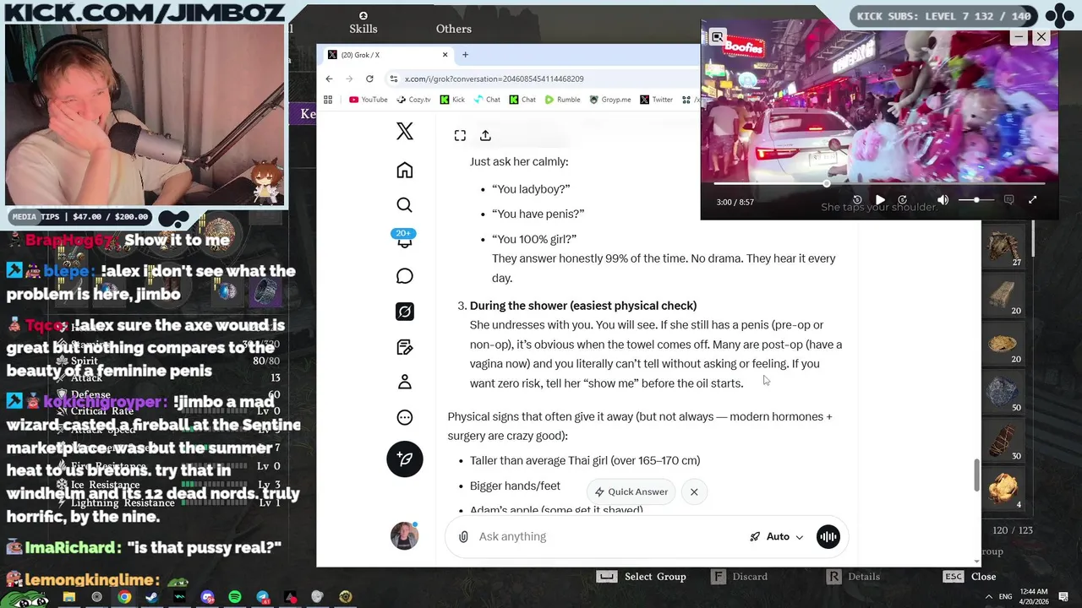The image size is (1082, 608).
Task: Click back-to-tab icon on video window
Action: coord(718,37)
